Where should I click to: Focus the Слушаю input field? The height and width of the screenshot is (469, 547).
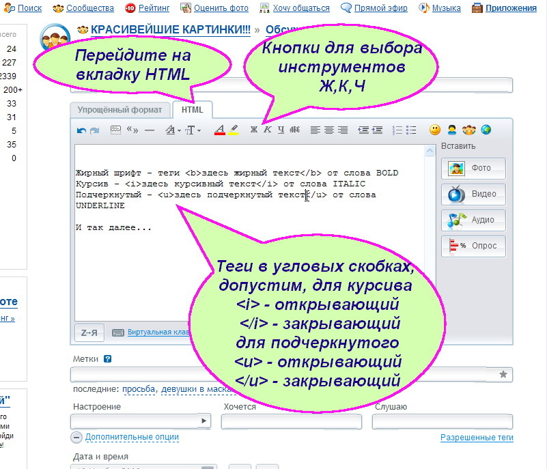tap(443, 422)
